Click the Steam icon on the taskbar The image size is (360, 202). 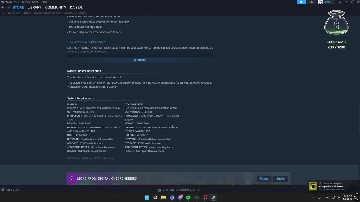[213, 198]
